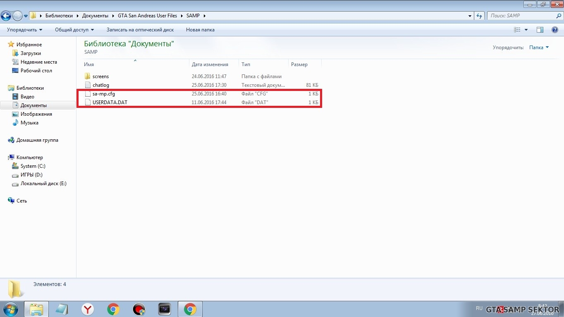
Task: Sort by the Размер column header
Action: pos(305,64)
